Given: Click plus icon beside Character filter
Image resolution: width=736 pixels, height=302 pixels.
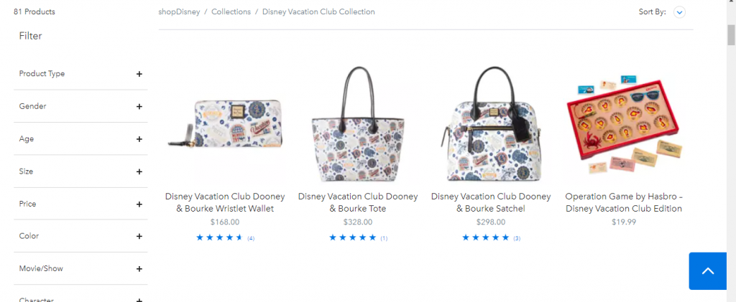Looking at the screenshot, I should pyautogui.click(x=139, y=300).
